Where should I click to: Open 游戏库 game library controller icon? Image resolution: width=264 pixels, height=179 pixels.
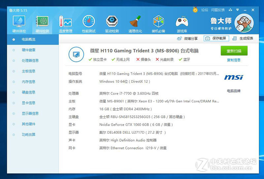[x=182, y=24]
